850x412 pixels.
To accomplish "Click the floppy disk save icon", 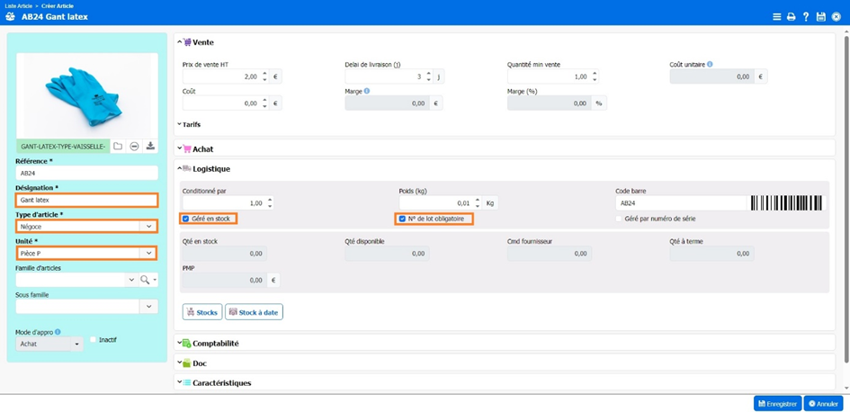I will [x=820, y=17].
